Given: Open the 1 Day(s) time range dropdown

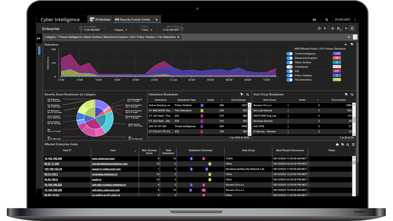Looking at the screenshot, I should [x=120, y=30].
